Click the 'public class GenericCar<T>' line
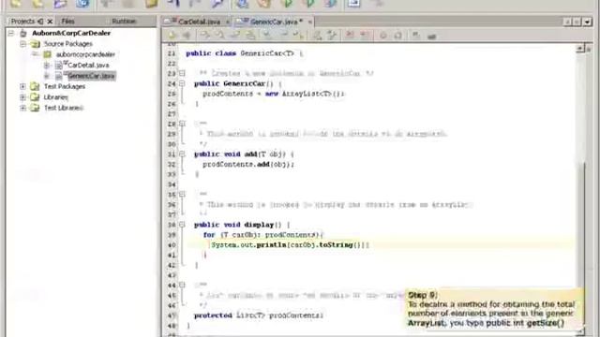This screenshot has height=337, width=600. (x=244, y=53)
